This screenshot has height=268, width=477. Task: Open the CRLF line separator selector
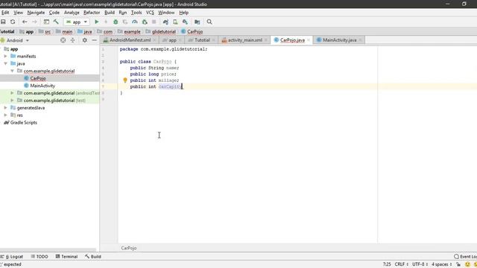click(x=402, y=264)
